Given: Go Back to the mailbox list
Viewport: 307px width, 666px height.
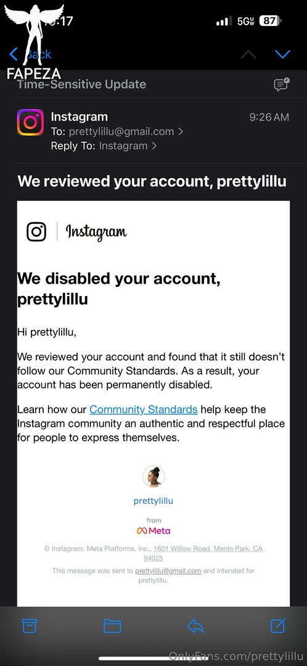Looking at the screenshot, I should point(31,54).
